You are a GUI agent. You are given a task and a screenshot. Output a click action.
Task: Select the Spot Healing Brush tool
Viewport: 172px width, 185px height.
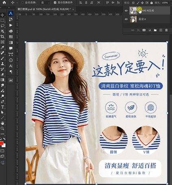[x=2, y=53]
